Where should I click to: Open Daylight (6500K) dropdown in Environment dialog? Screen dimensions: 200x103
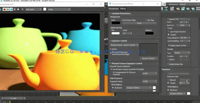coord(139,88)
